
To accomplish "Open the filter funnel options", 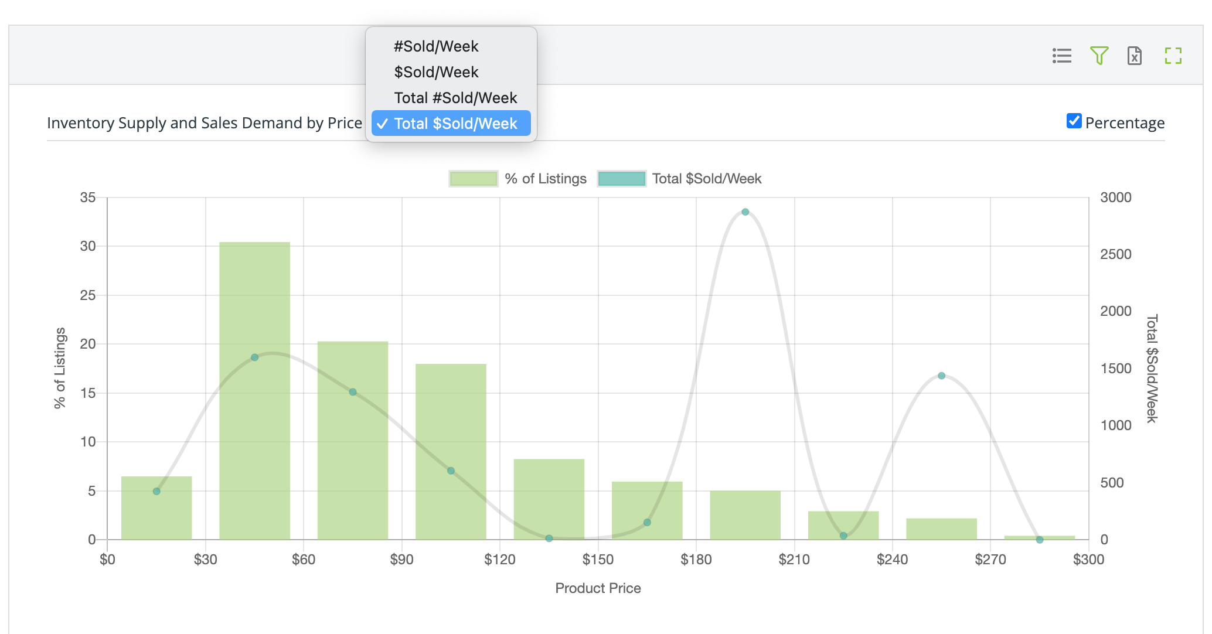I will tap(1099, 56).
